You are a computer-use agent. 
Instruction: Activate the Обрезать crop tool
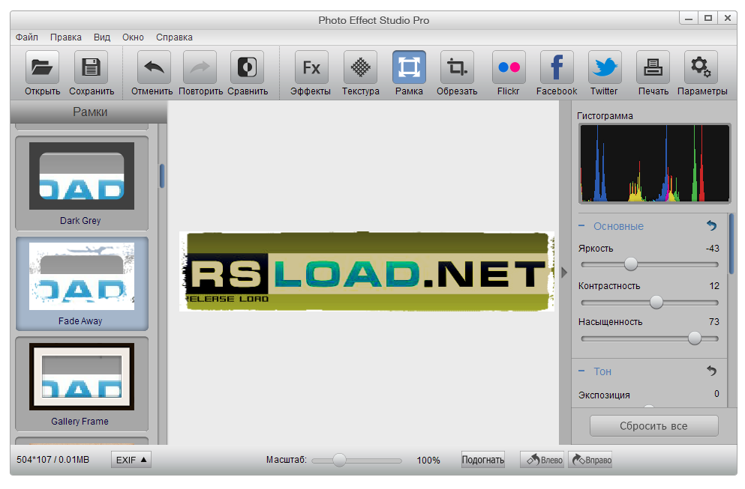click(x=457, y=67)
